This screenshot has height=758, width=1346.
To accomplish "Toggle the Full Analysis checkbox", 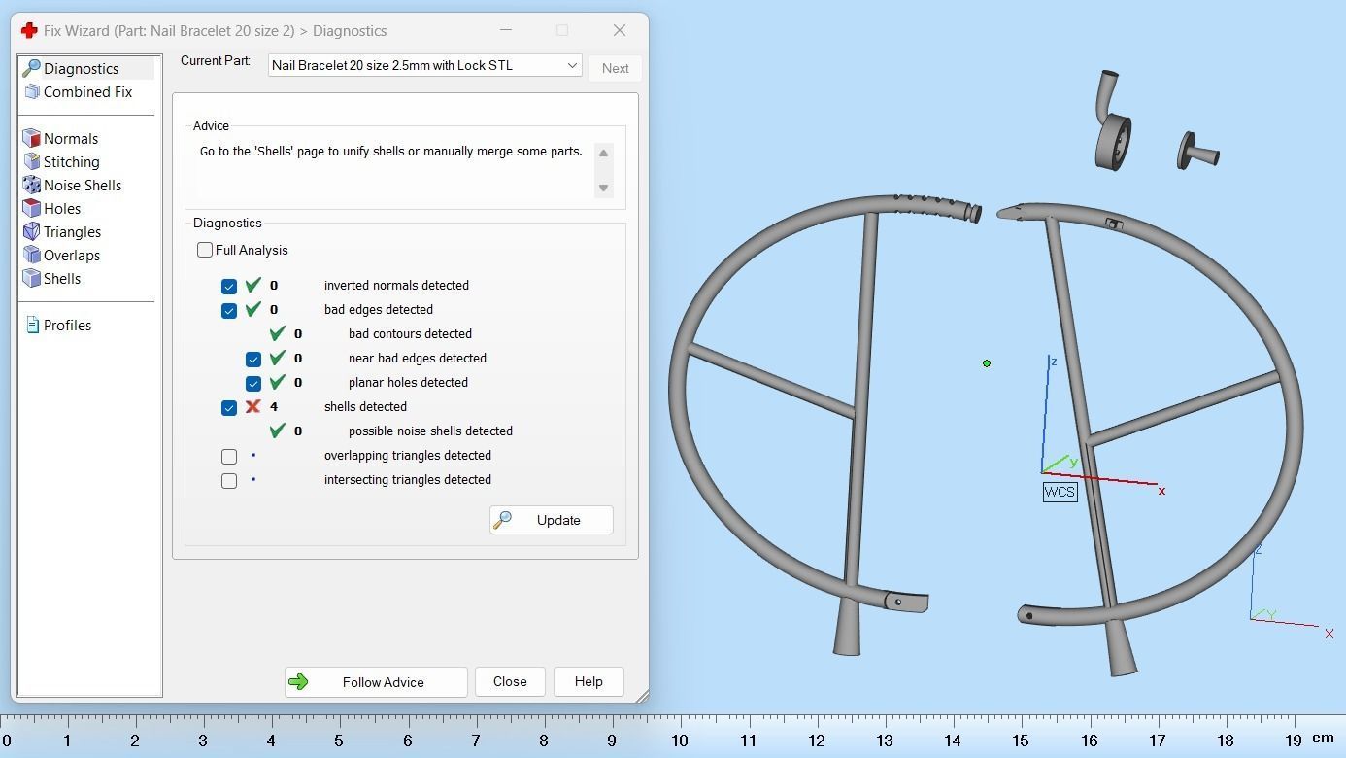I will (x=205, y=250).
